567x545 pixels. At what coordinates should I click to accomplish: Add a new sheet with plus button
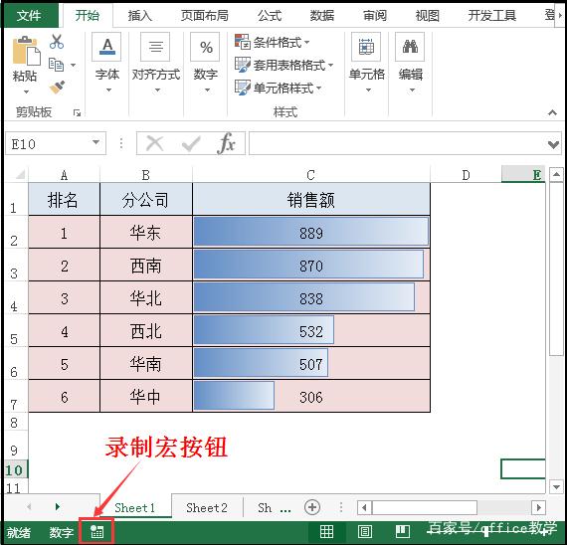(312, 507)
